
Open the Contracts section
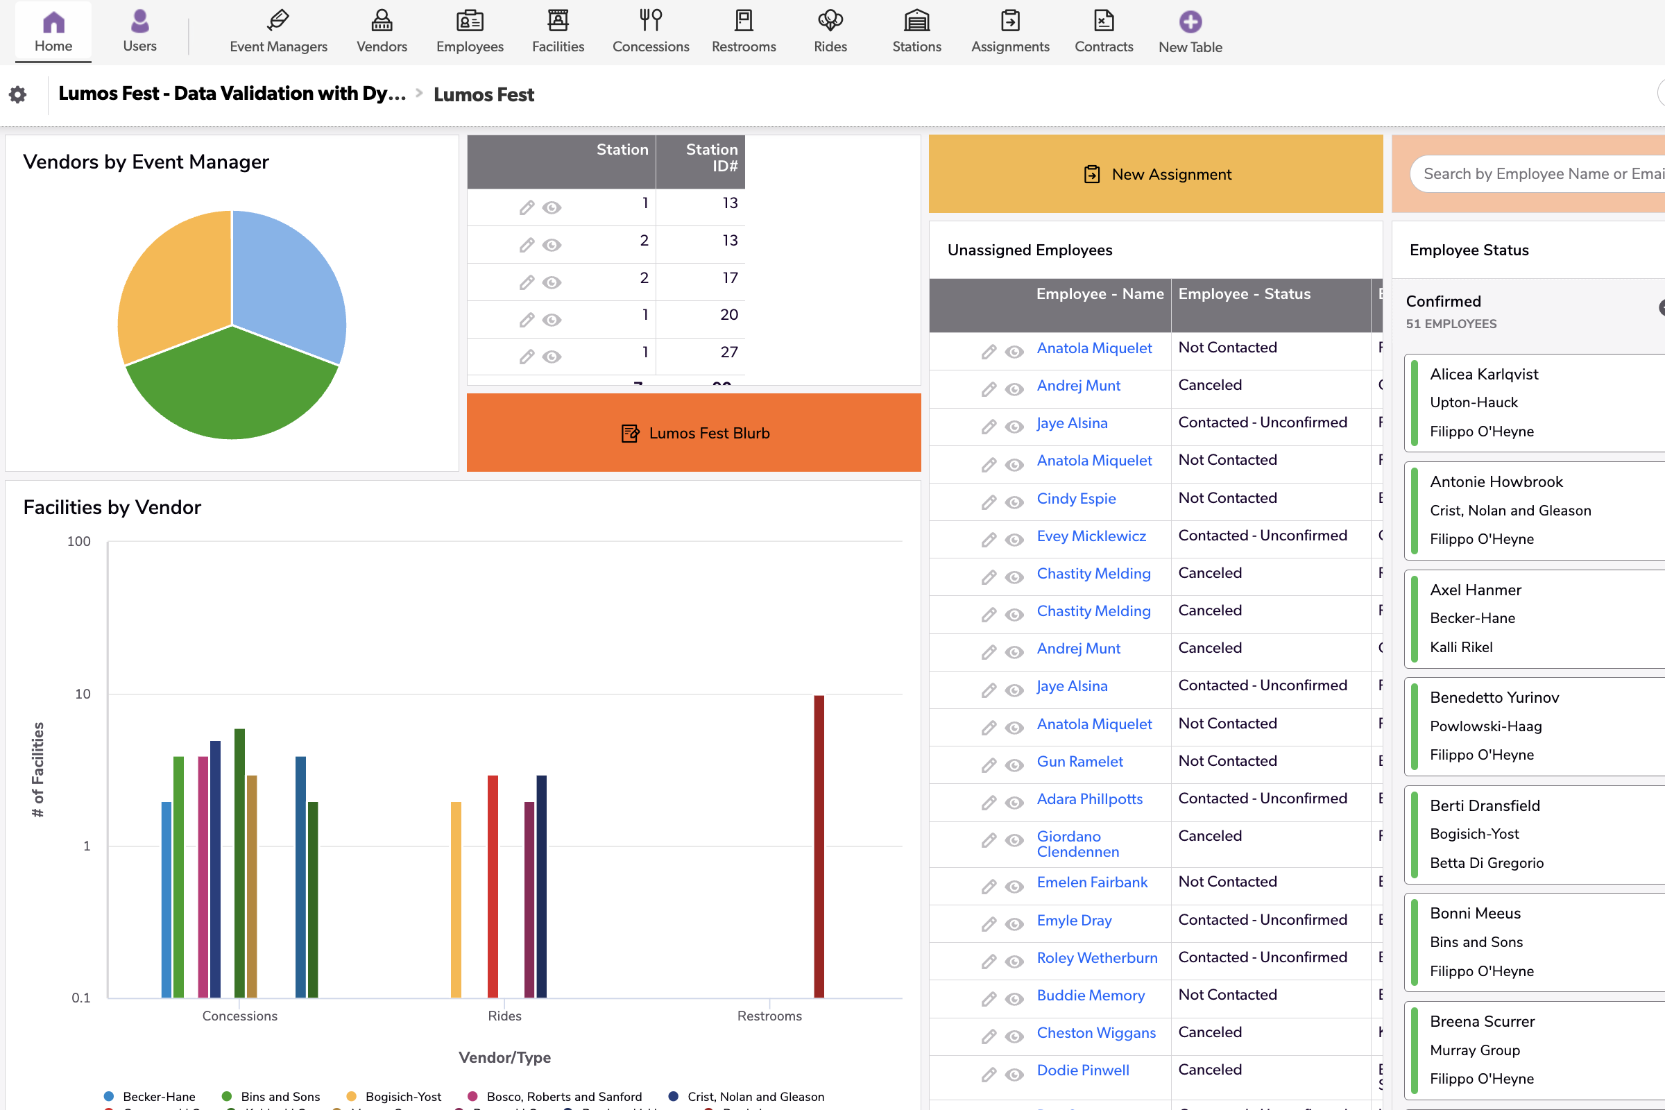coord(1103,30)
